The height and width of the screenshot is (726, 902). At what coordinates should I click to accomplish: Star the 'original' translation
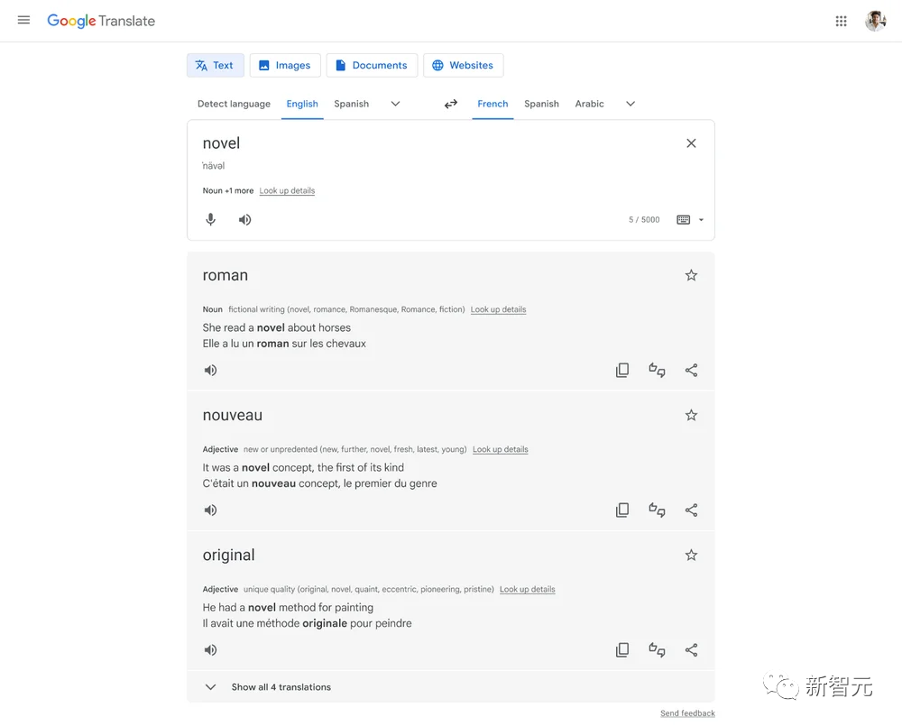[x=691, y=555]
